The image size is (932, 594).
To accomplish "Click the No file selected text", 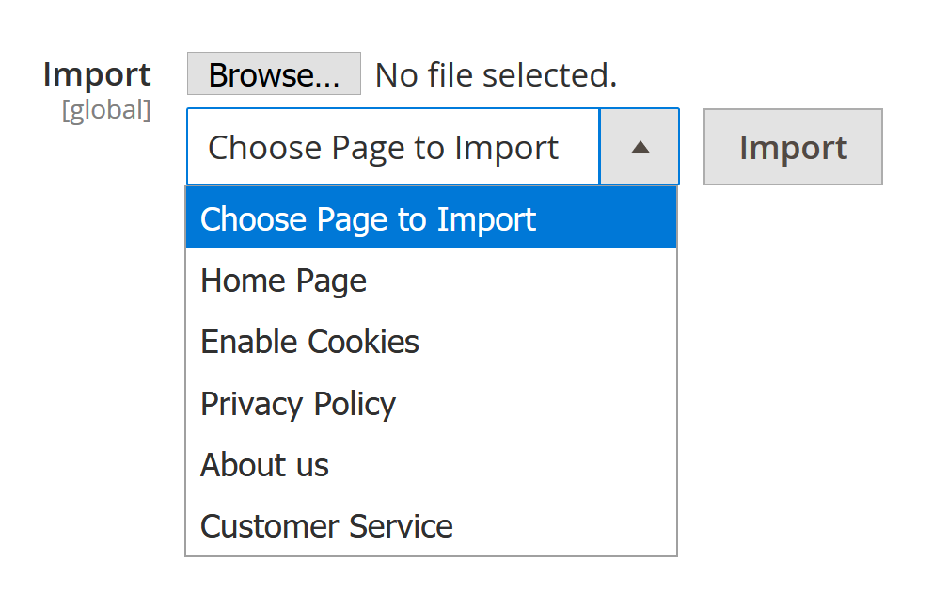I will 496,74.
